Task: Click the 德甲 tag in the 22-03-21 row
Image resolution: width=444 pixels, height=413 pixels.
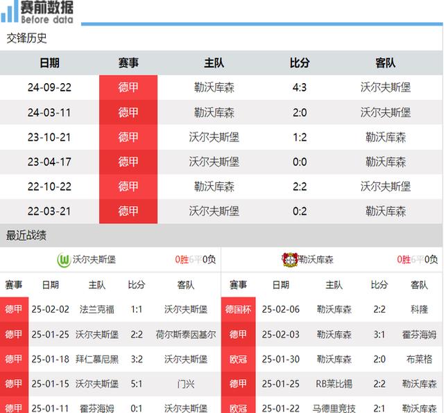Action: (x=128, y=211)
